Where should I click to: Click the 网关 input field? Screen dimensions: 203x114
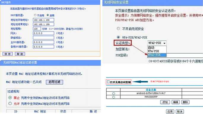[44, 33]
